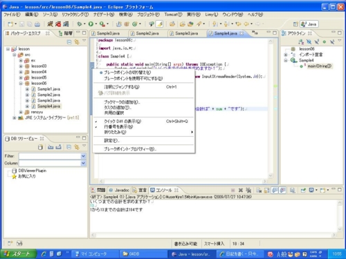Image resolution: width=346 pixels, height=259 pixels.
Task: Click Previous Annotation arrow icon
Action: 226,24
